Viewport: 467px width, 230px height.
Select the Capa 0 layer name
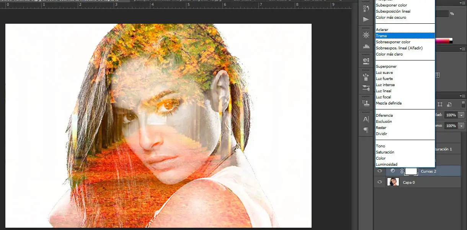[x=409, y=182]
